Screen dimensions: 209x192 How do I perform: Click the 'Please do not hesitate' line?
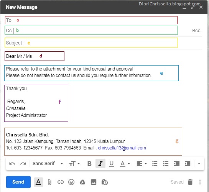pyautogui.click(x=79, y=75)
